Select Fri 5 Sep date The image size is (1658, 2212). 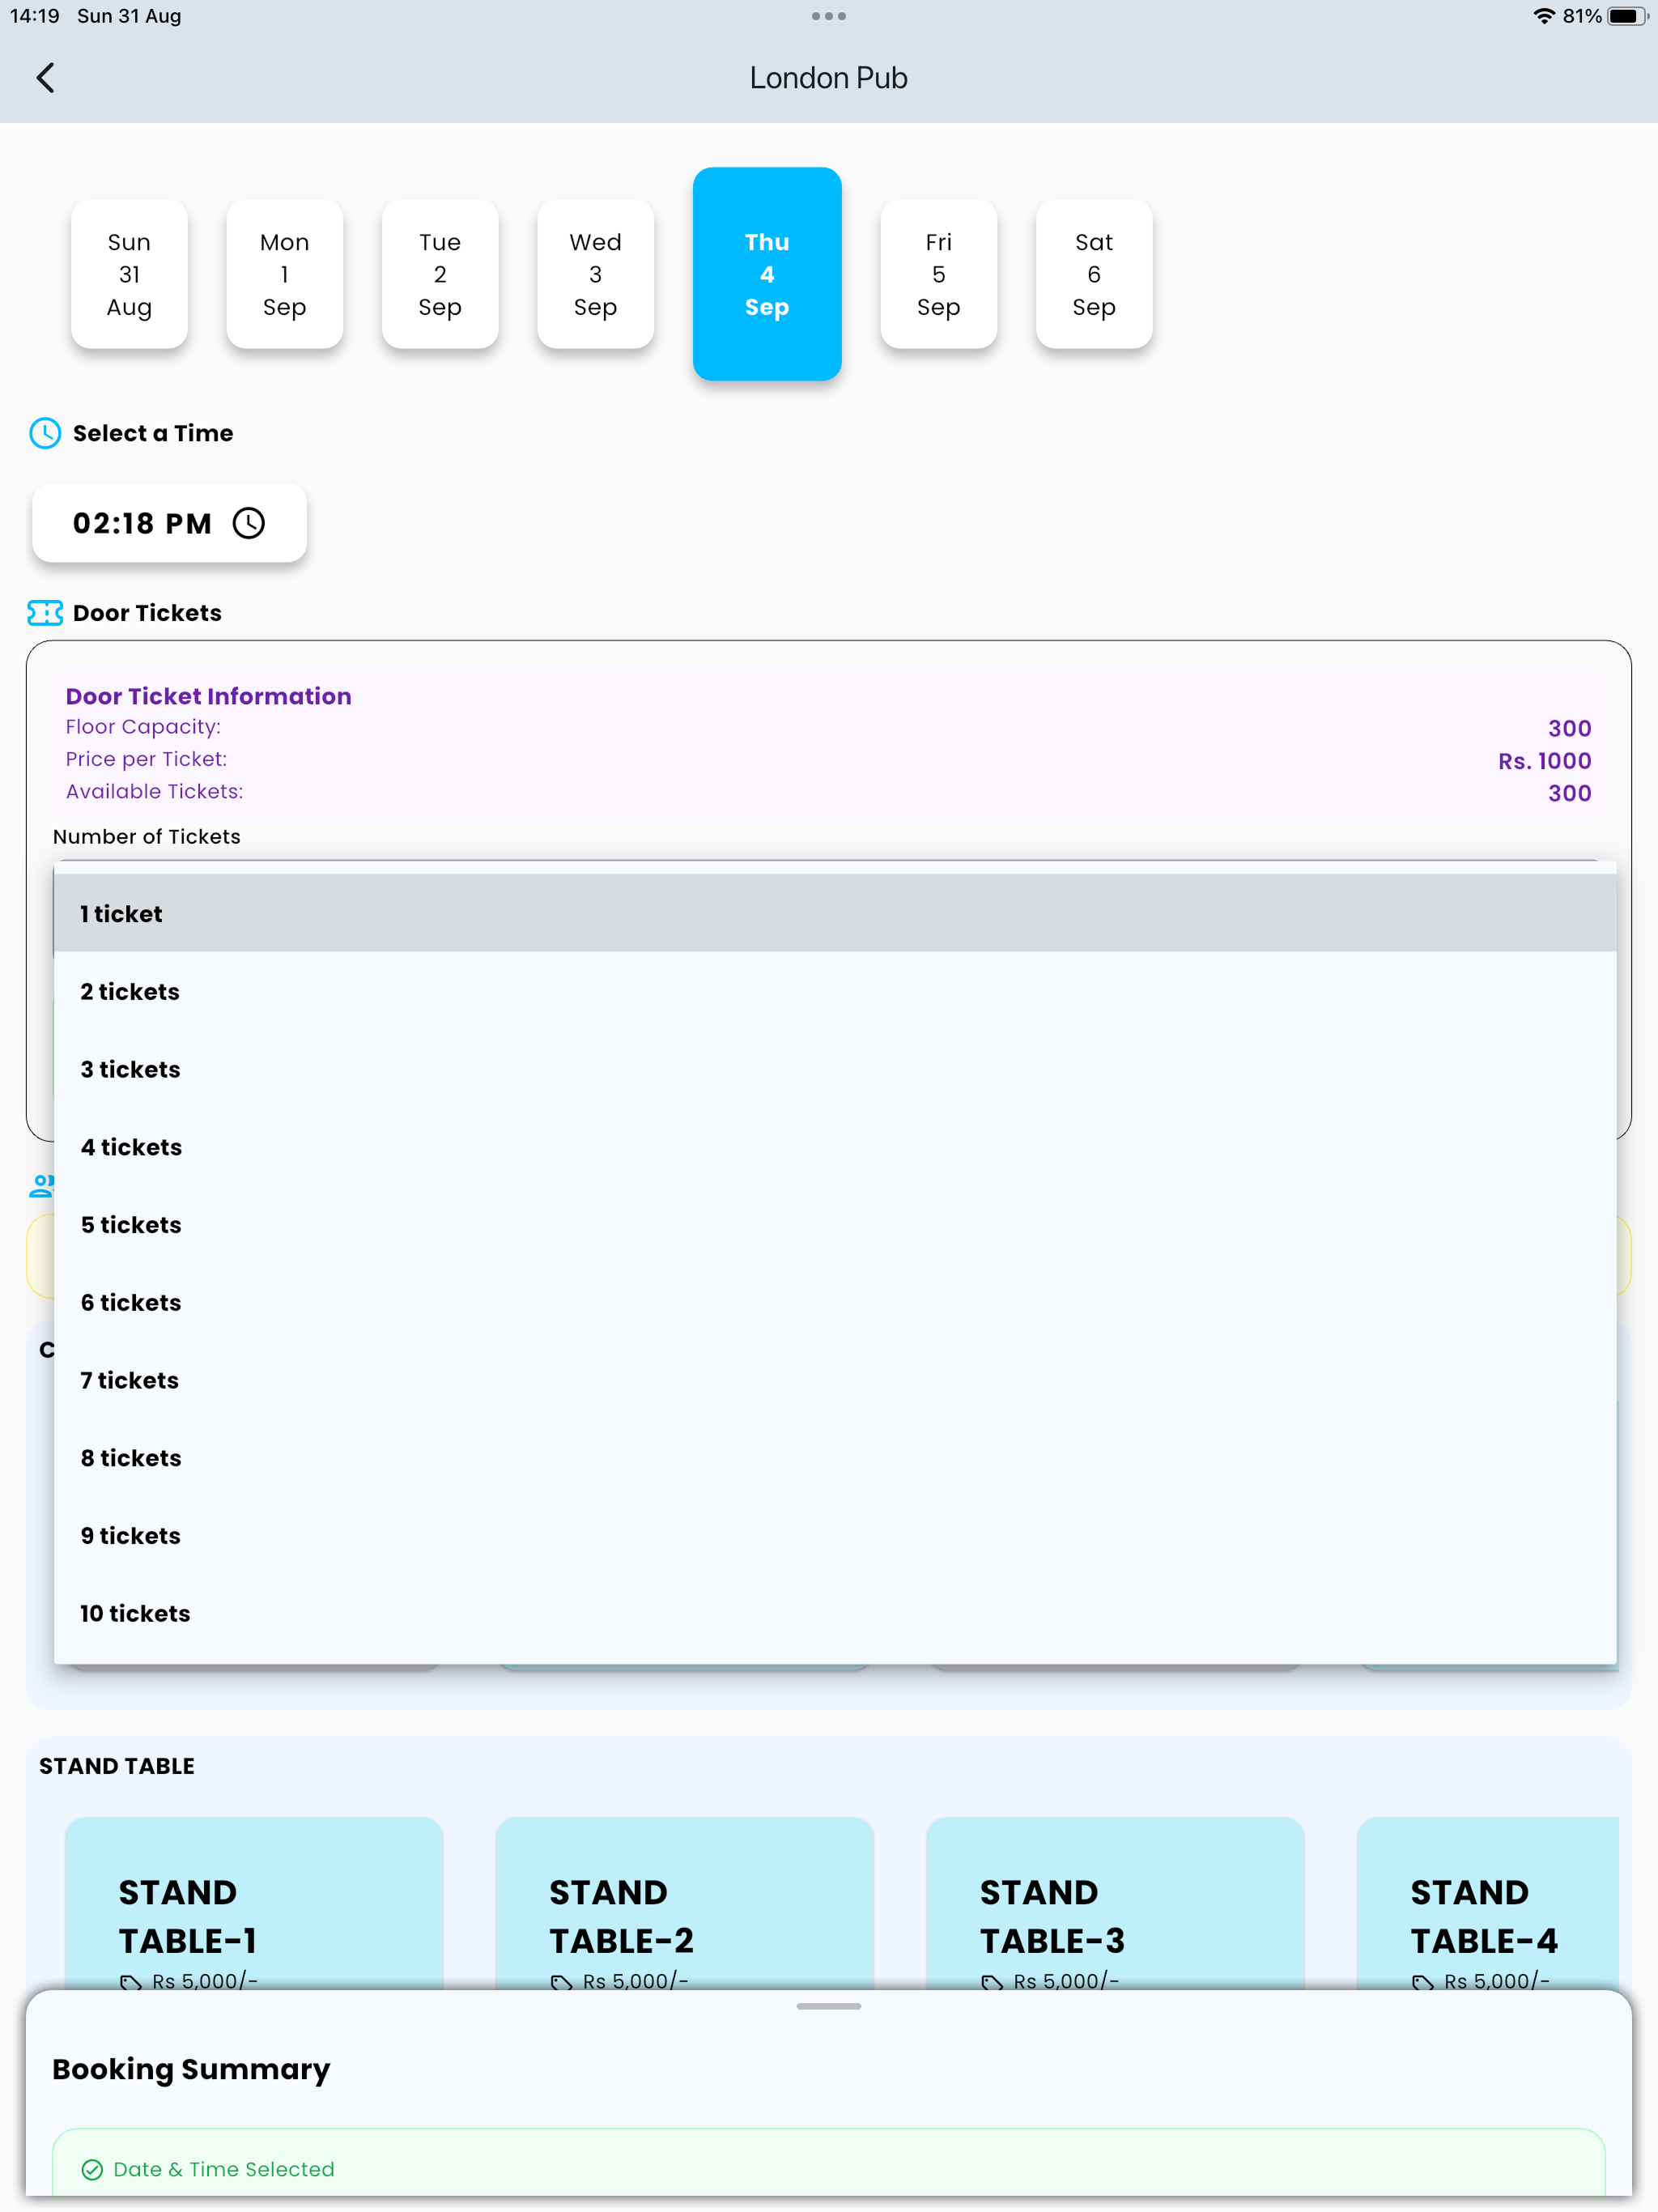939,274
